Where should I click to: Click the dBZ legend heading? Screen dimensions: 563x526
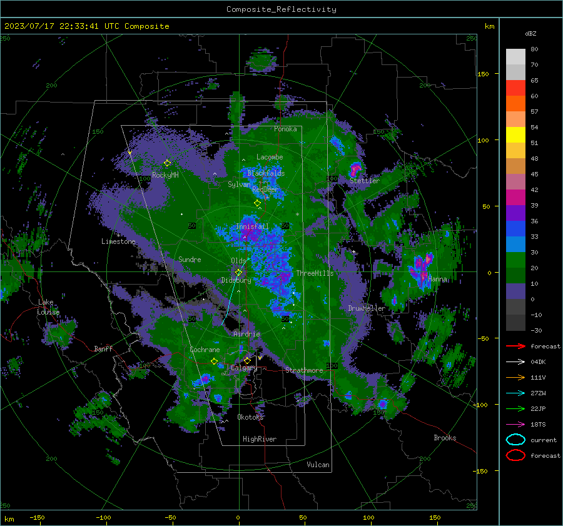(530, 33)
